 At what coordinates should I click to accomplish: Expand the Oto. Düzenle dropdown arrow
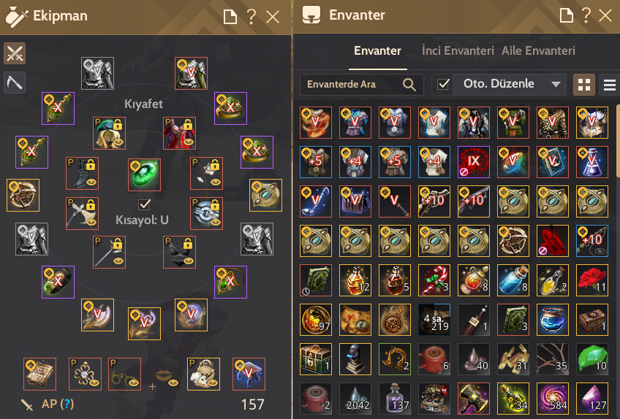pyautogui.click(x=556, y=84)
